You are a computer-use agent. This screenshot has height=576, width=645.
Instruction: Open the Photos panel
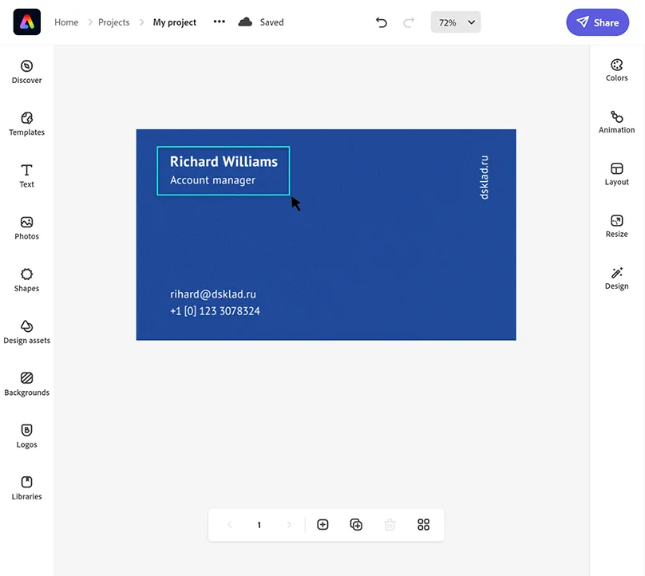(26, 227)
